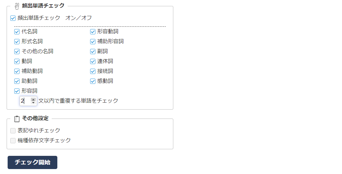
Task: Toggle the 補助動詞 checkbox
Action: click(x=17, y=71)
